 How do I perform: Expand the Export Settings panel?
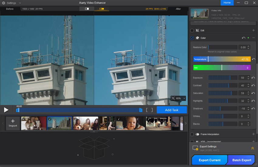(x=253, y=148)
